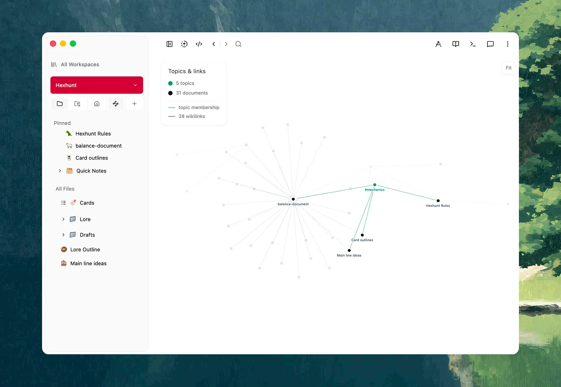Screen dimensions: 561x387
Task: Open the code view icon
Action: [x=199, y=44]
